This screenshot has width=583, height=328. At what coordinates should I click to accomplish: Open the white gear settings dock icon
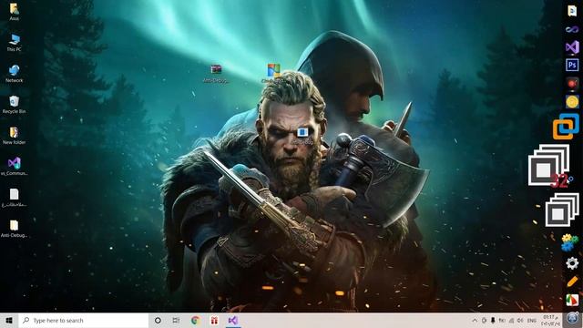[x=572, y=263]
